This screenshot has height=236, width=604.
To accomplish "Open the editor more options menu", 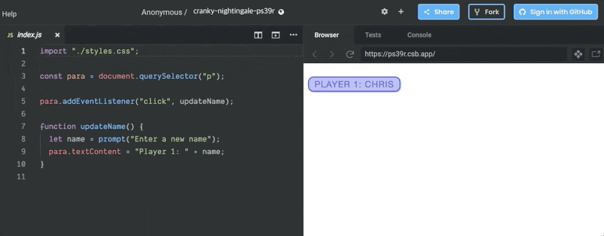I will (x=294, y=35).
